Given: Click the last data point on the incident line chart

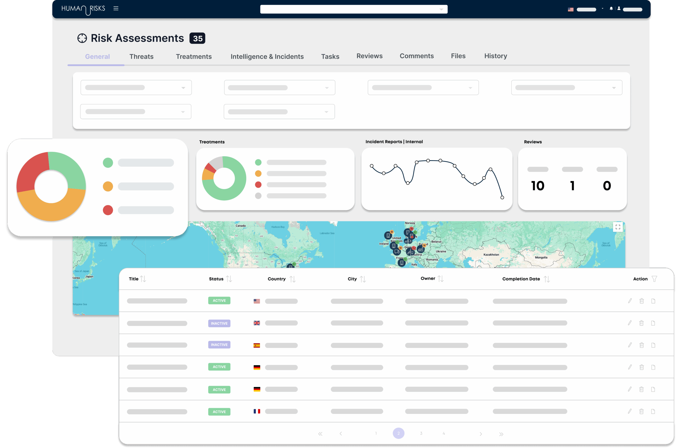Looking at the screenshot, I should tap(502, 197).
